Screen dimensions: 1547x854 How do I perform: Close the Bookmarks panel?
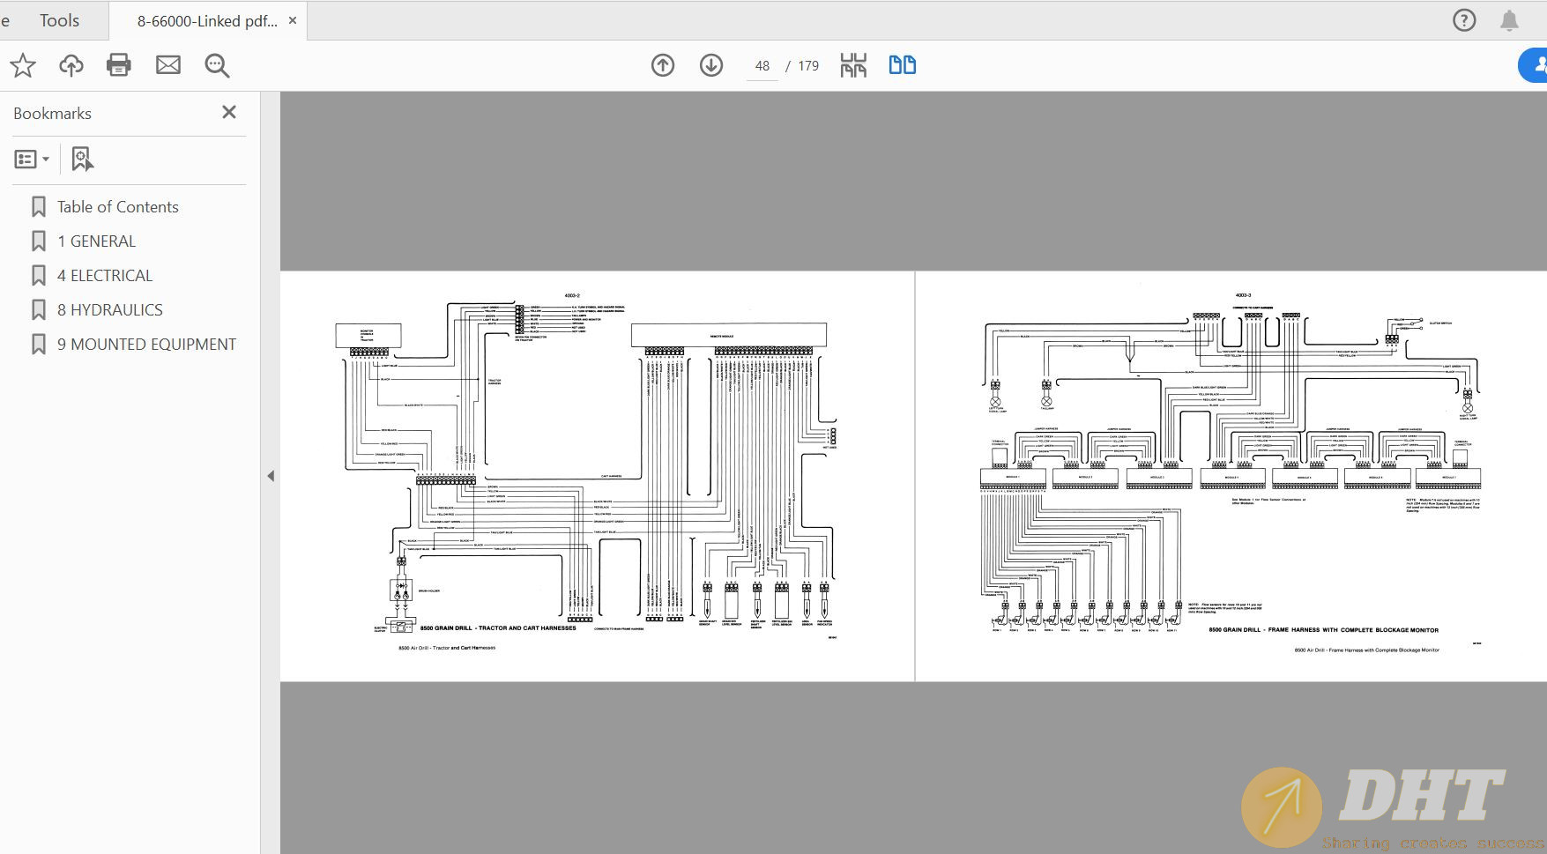click(x=229, y=112)
